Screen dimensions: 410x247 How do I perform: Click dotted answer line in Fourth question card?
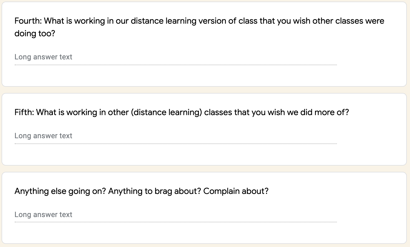point(176,65)
